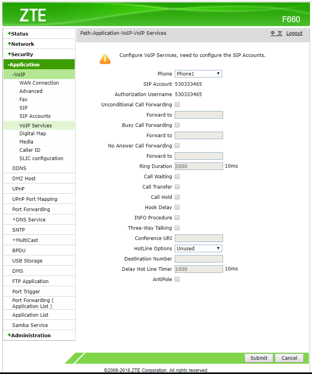Toggle the Hook Delay checkbox
Screen dimensions: 312x374
(177, 207)
